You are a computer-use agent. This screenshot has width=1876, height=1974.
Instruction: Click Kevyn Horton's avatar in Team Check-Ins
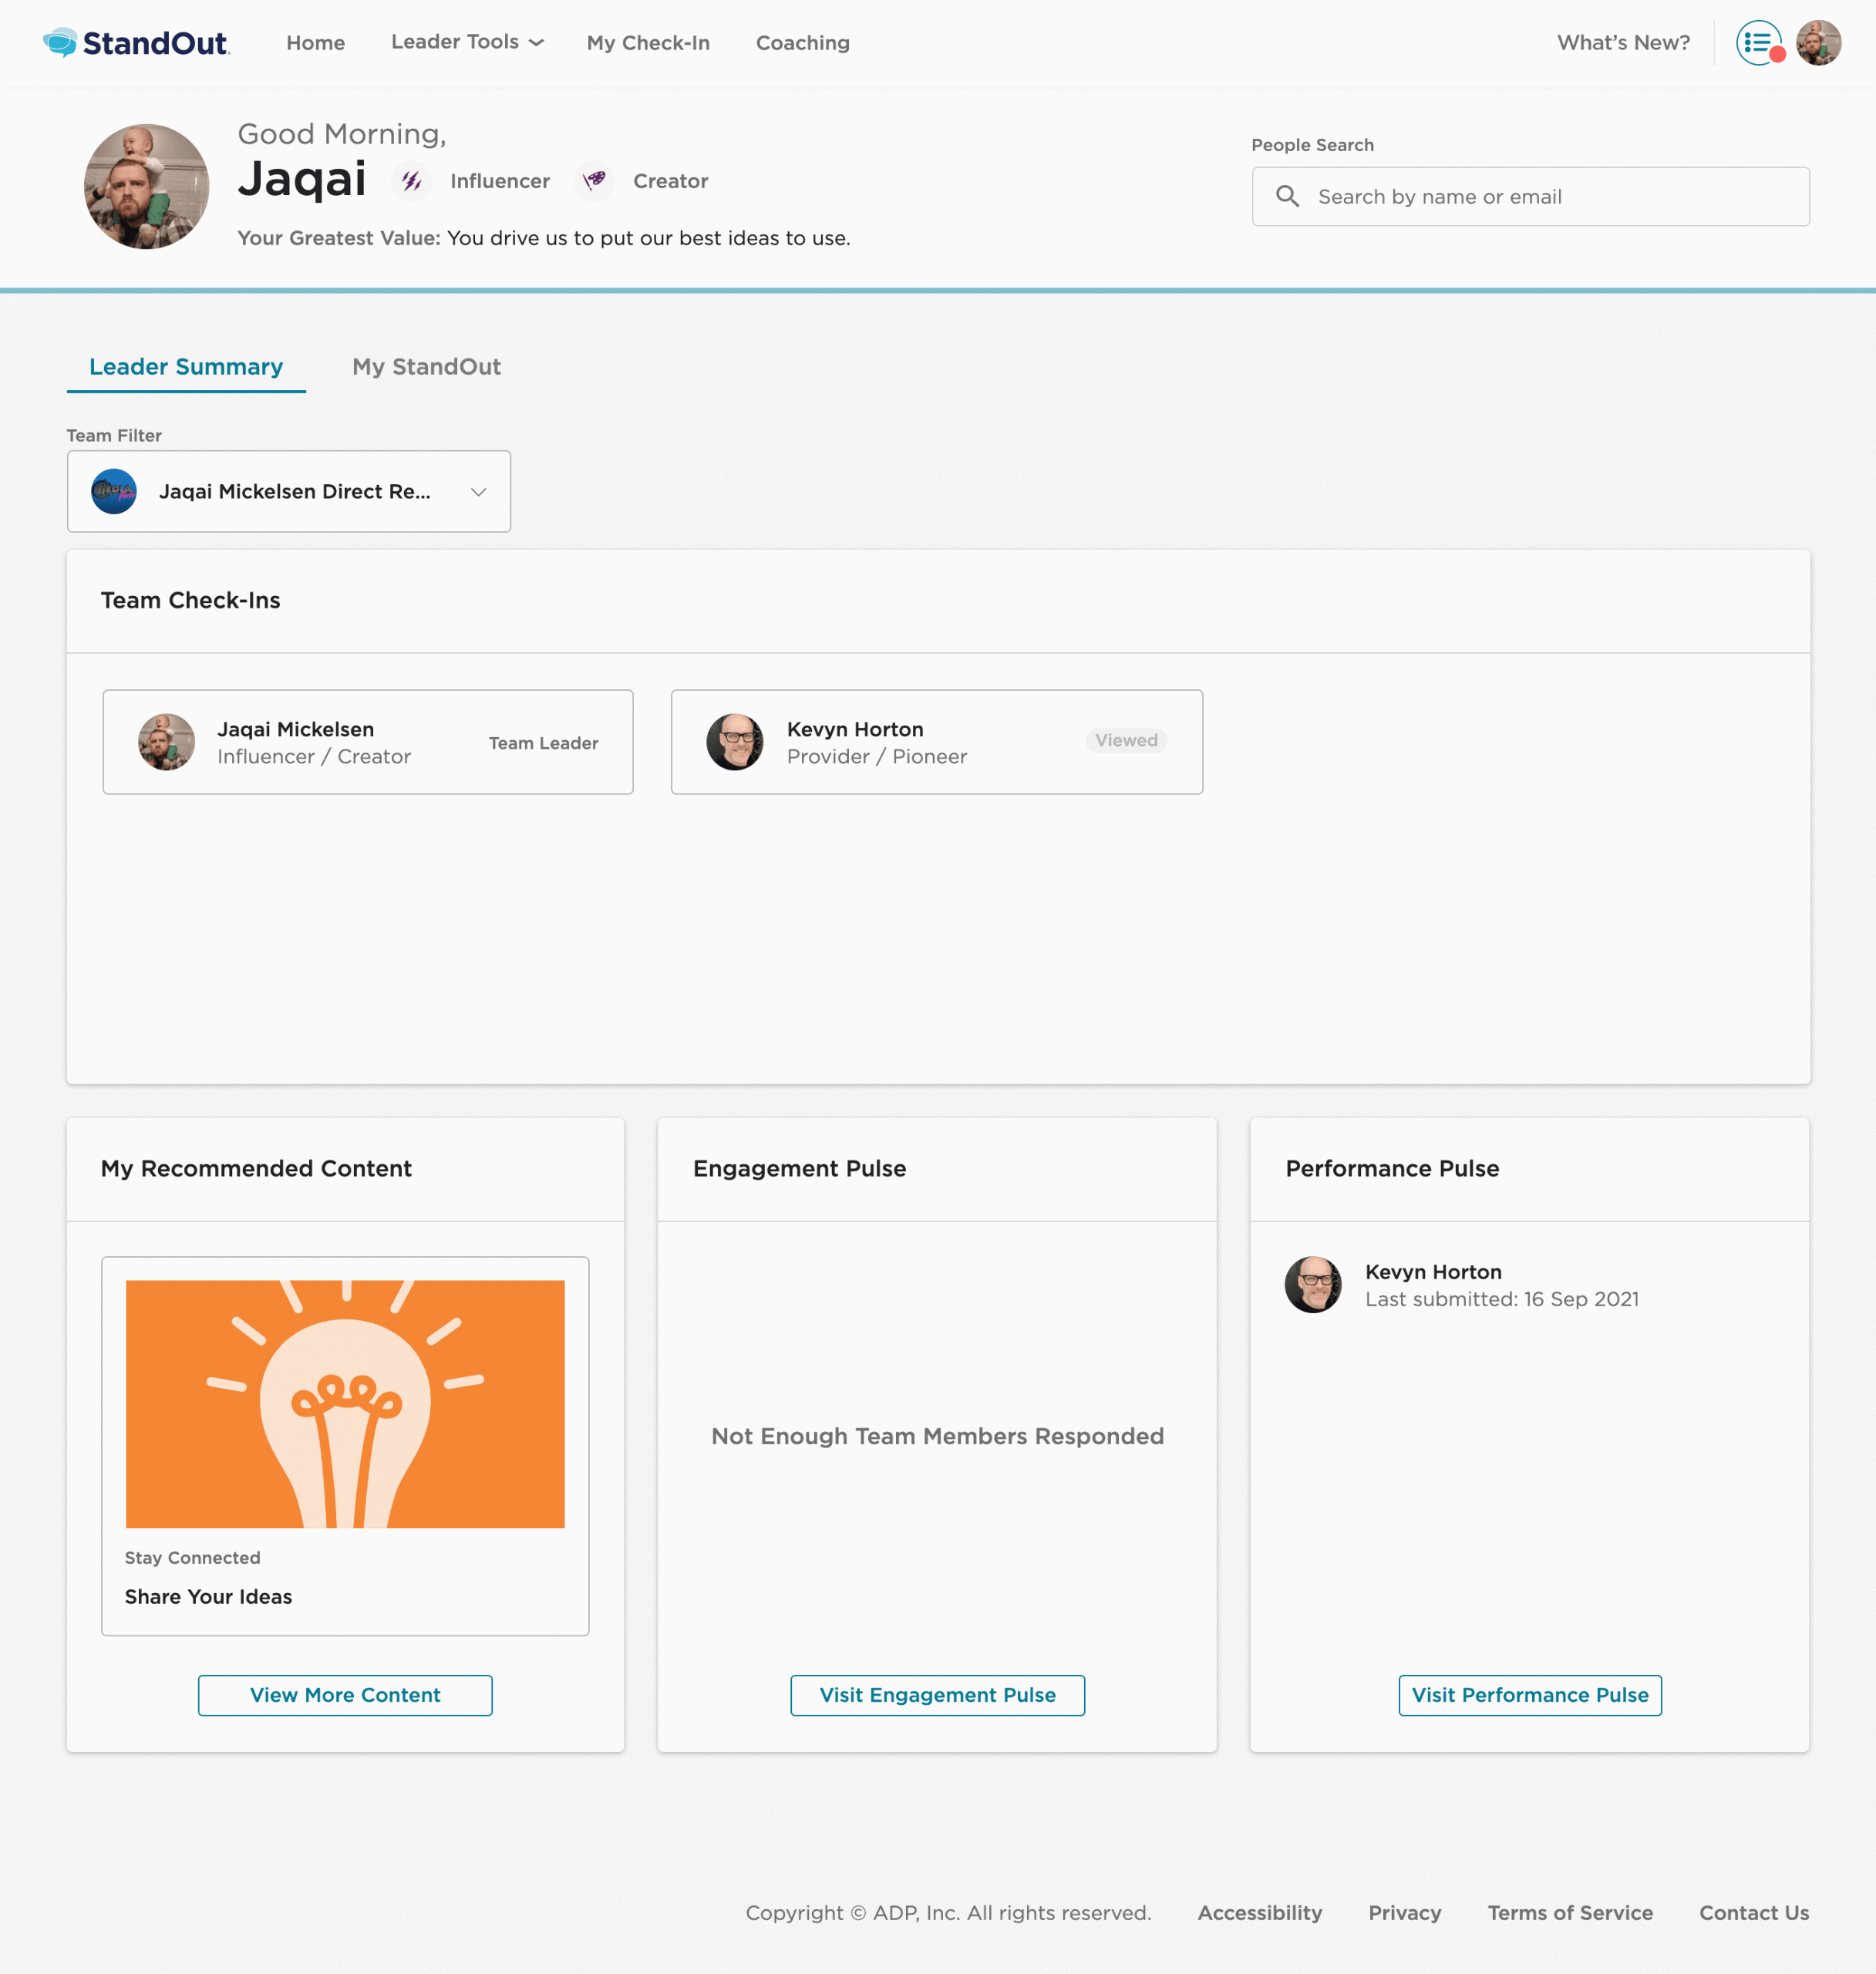(735, 742)
